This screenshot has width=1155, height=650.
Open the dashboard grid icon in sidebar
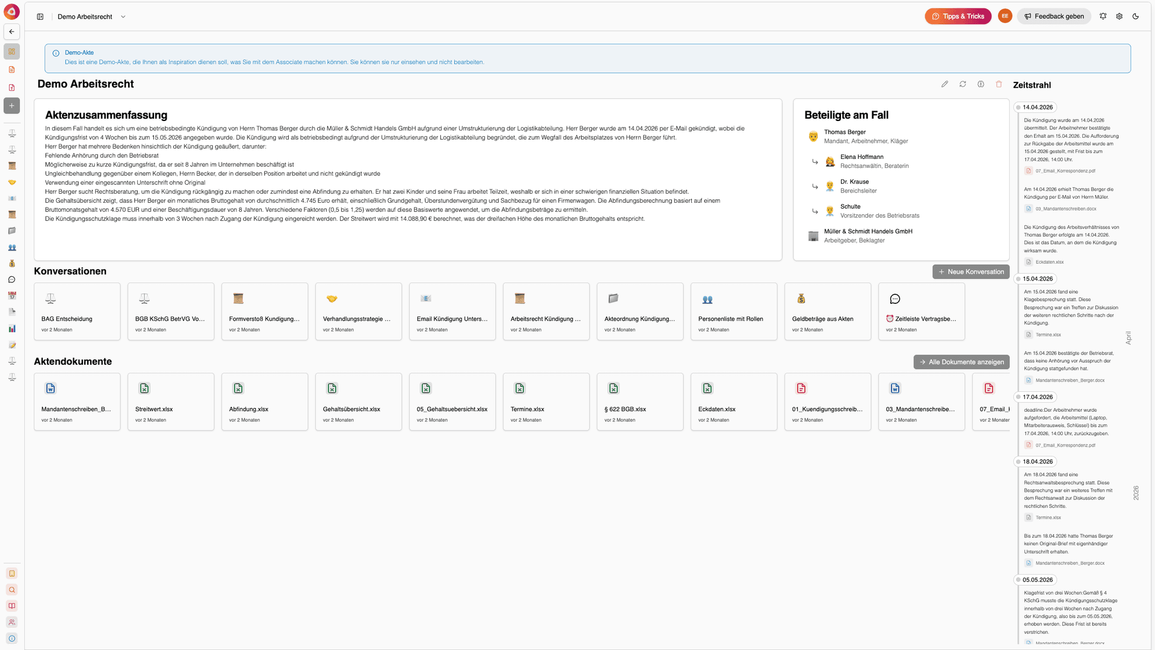[x=11, y=52]
